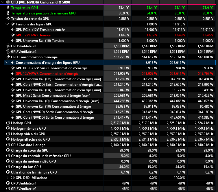Select the red GPU 12VHPWR Tension label

coord(33,35)
